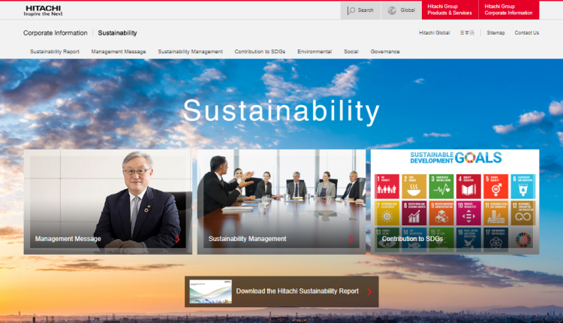Open Hitachi Group Corporate Information
This screenshot has width=563, height=323.
pyautogui.click(x=509, y=10)
